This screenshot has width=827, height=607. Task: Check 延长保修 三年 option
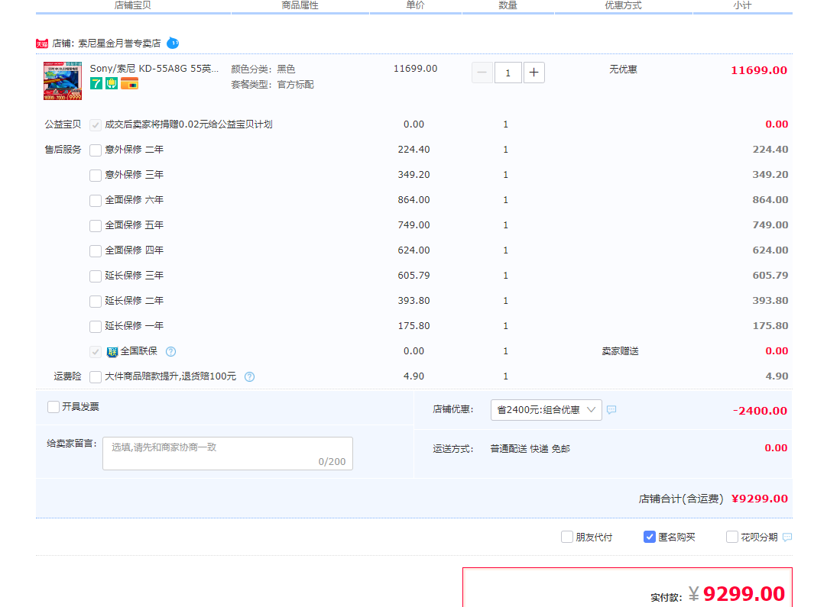[x=96, y=276]
